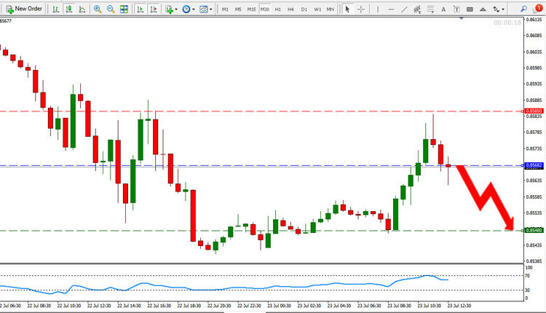
Task: Click the 23 Jul 00:30 time label
Action: (x=280, y=306)
